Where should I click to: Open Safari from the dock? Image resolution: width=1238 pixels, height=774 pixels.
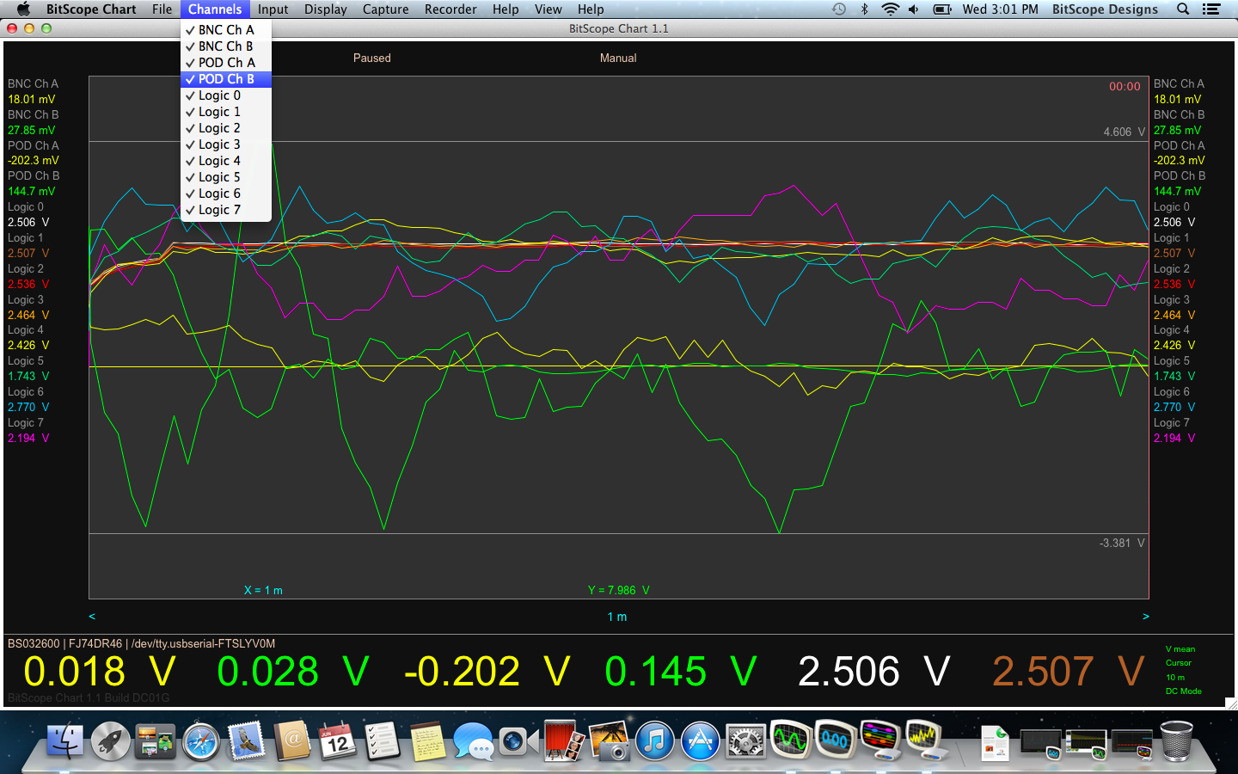click(x=201, y=741)
